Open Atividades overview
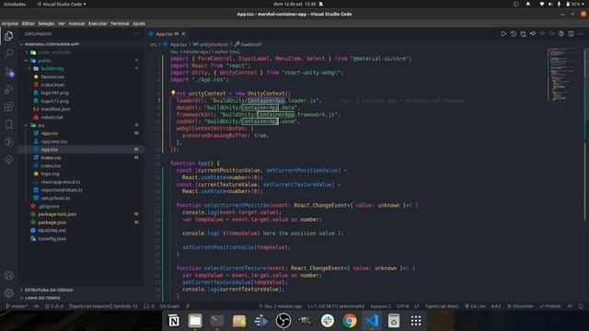Image resolution: width=589 pixels, height=331 pixels. tap(15, 4)
